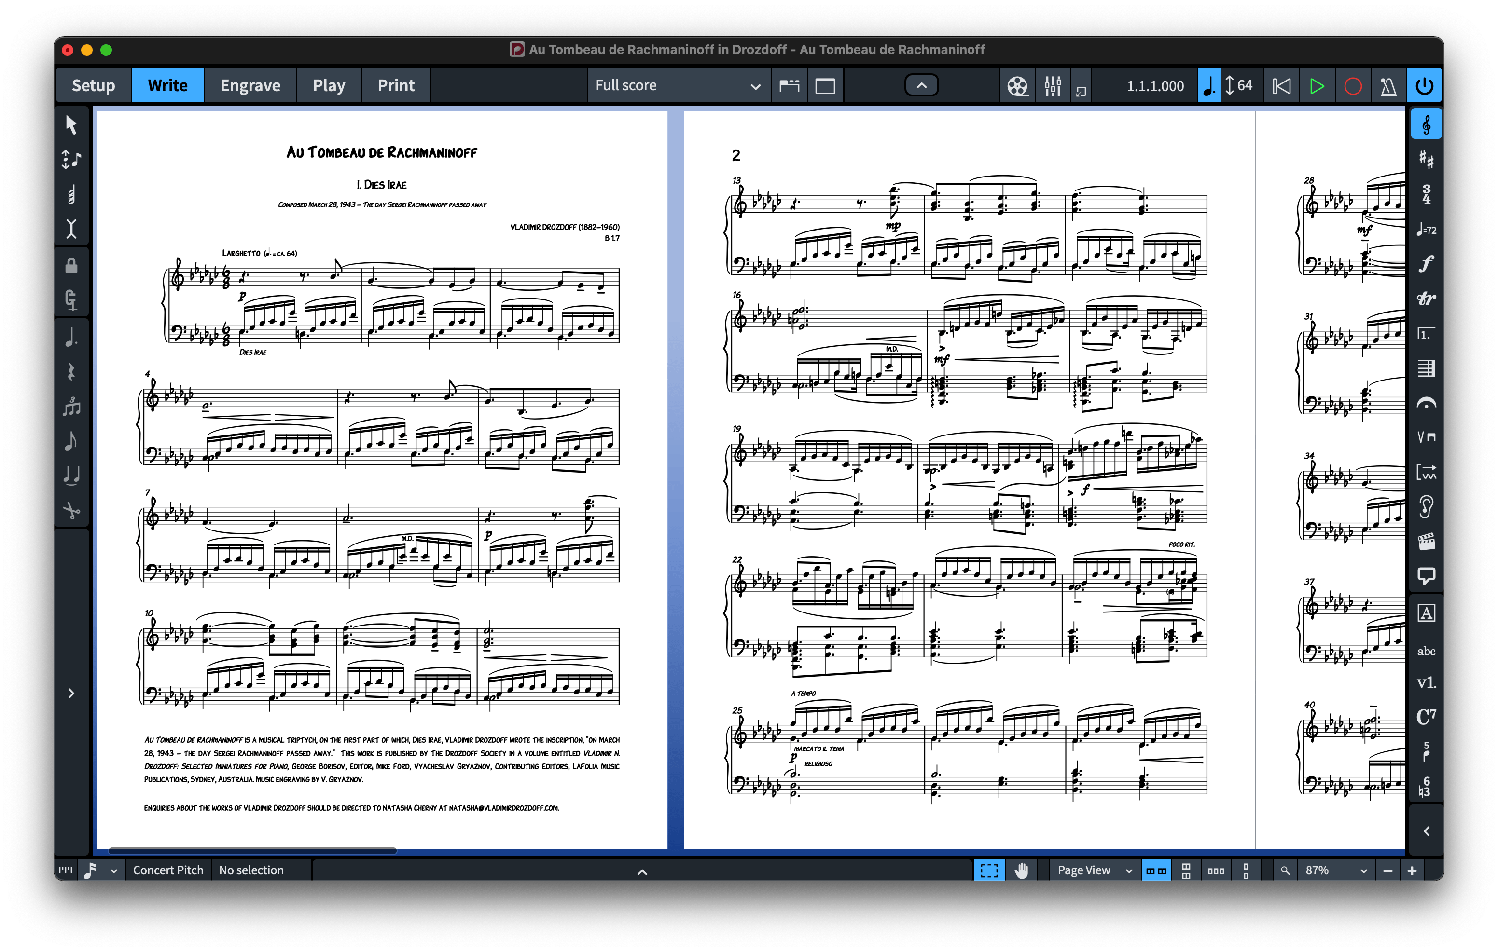Toggle the metronome click
The image size is (1498, 952).
(x=1388, y=86)
